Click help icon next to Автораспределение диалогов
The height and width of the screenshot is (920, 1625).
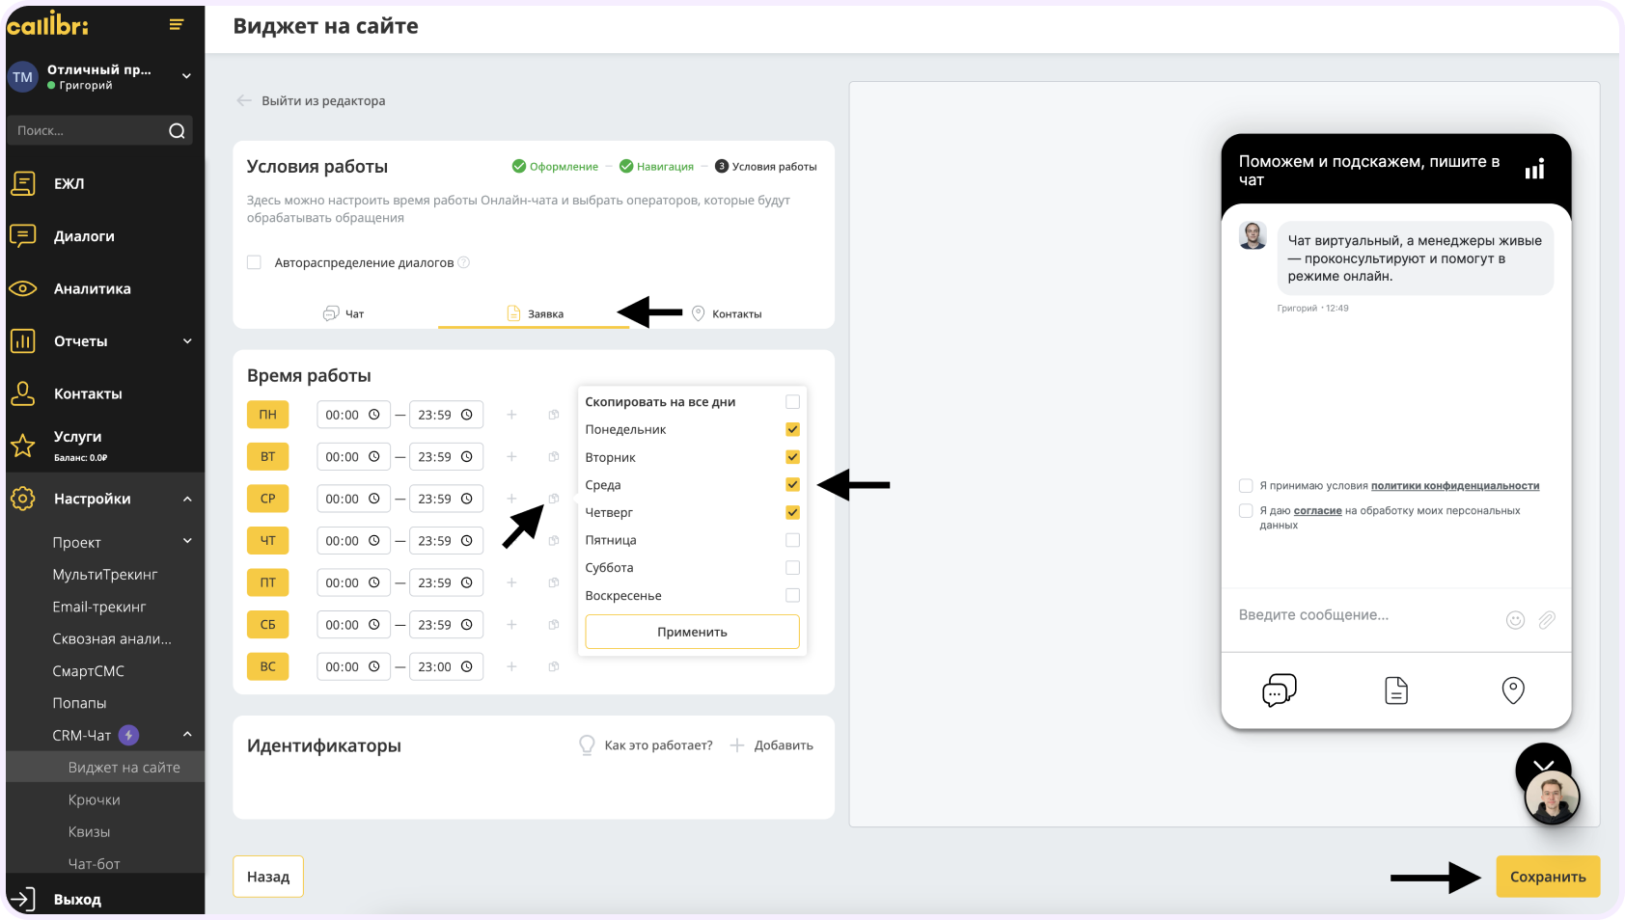(463, 262)
